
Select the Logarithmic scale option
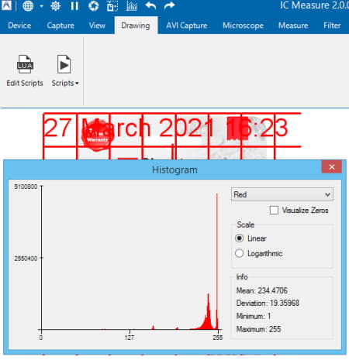point(240,253)
